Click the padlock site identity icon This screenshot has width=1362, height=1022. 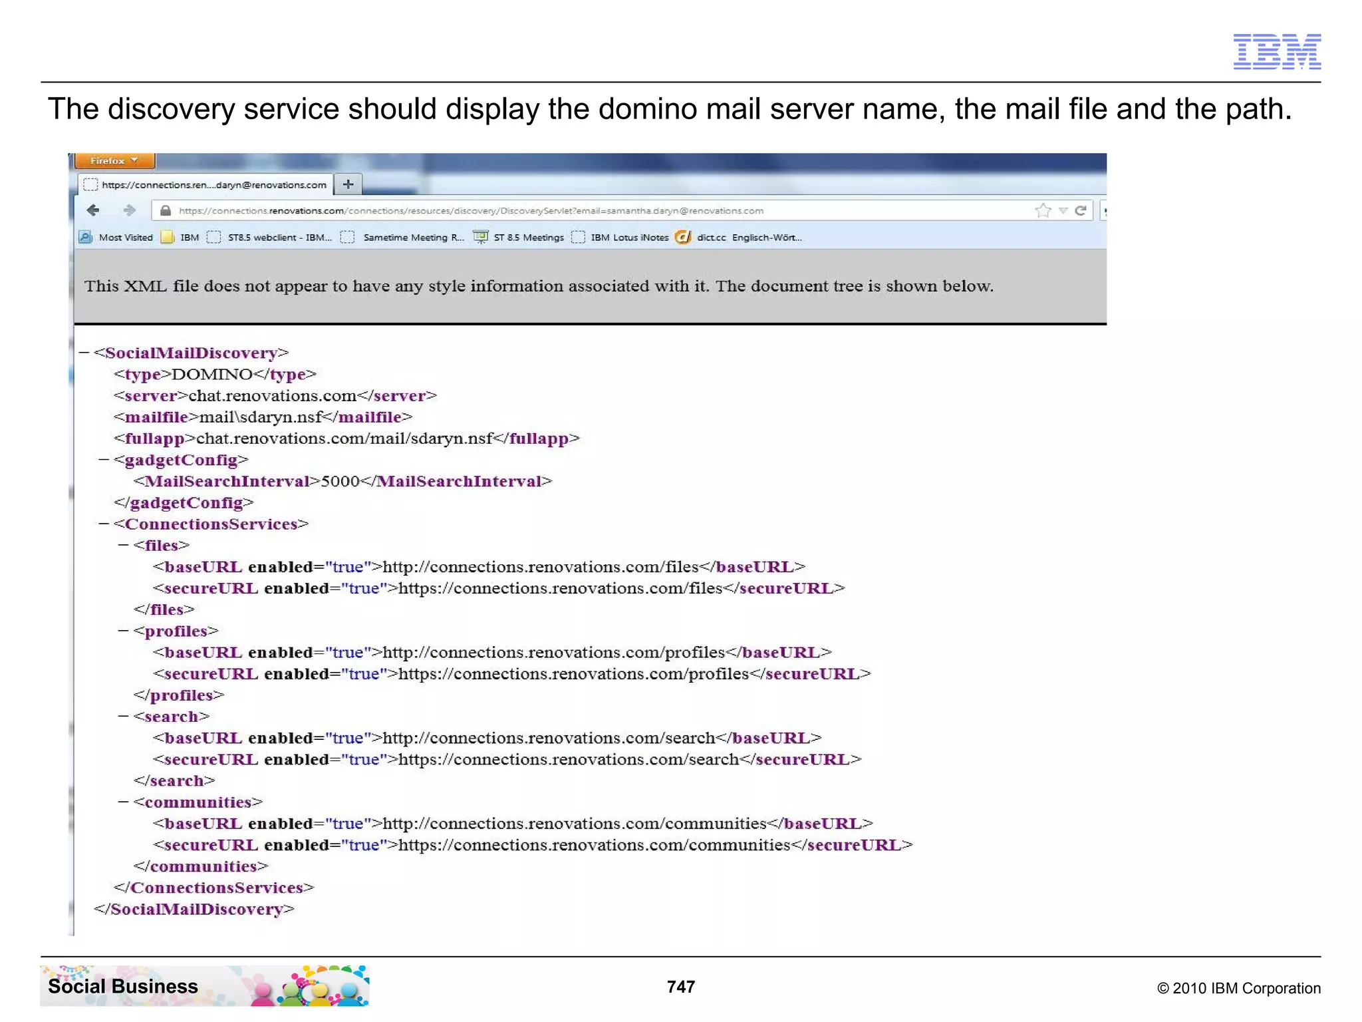click(x=166, y=210)
